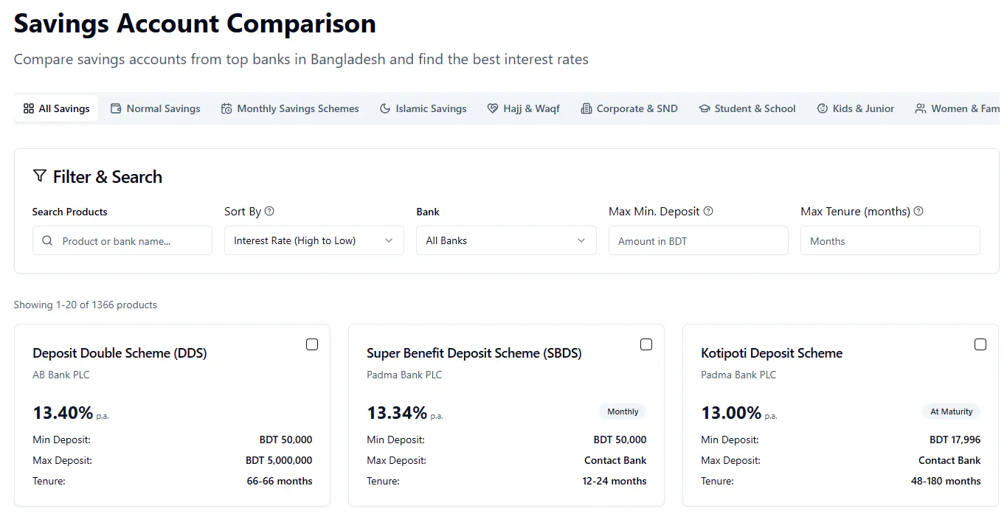Image resolution: width=1007 pixels, height=514 pixels.
Task: Click the smiley icon for Kids & Junior
Action: point(823,108)
